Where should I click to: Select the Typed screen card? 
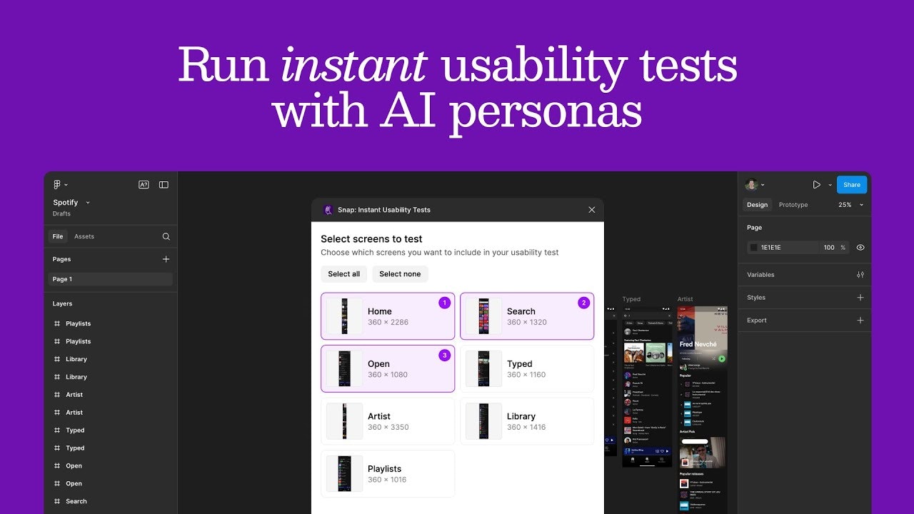coord(527,368)
